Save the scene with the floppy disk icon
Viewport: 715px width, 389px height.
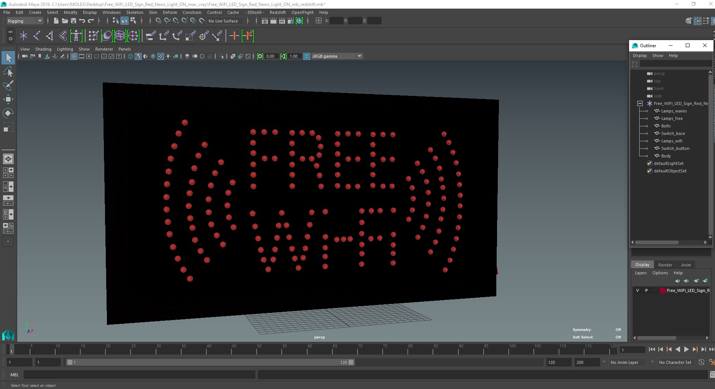74,21
